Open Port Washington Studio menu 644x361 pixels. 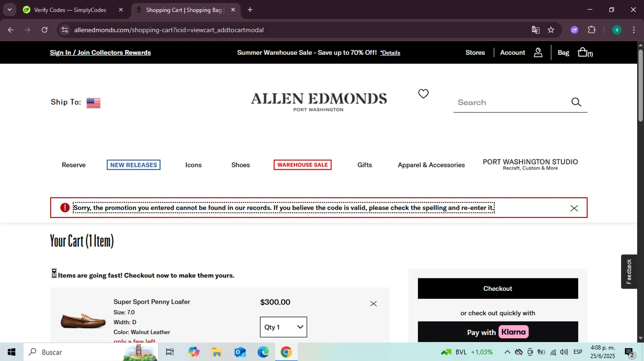(530, 164)
